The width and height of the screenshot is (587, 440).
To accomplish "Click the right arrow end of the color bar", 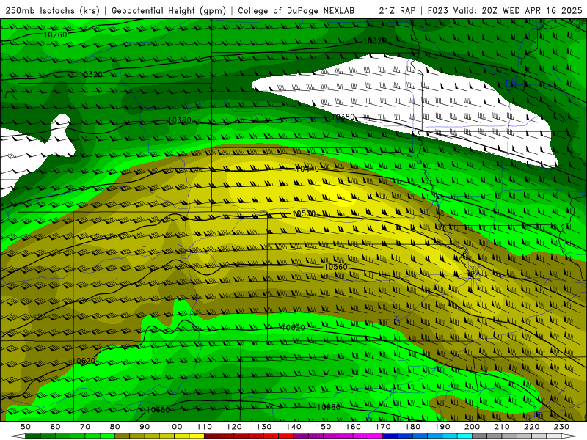I will point(569,436).
